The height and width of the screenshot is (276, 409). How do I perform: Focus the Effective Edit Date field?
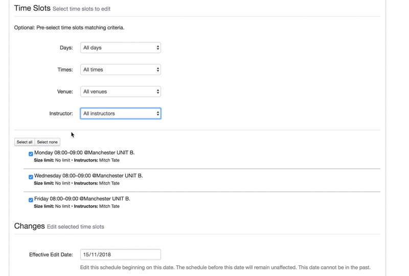[x=121, y=255]
